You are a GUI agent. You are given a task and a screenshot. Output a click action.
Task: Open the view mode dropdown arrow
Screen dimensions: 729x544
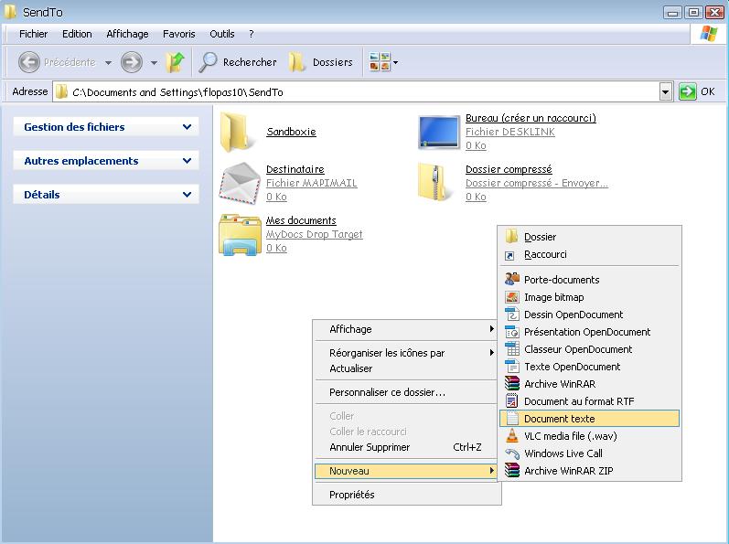tap(396, 62)
